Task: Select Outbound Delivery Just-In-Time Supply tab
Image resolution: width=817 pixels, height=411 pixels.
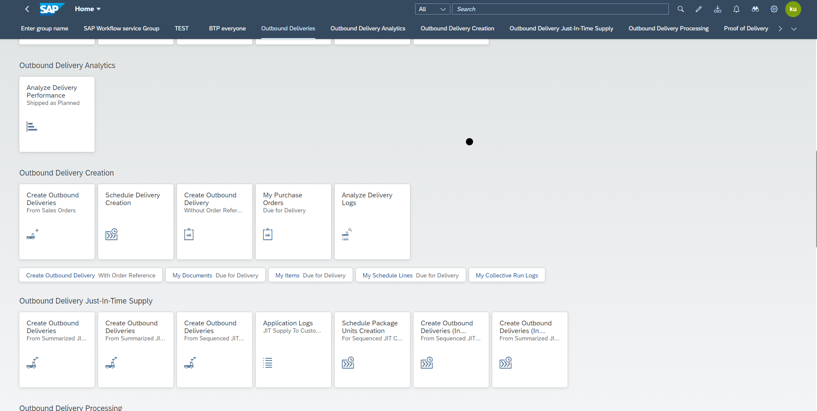Action: tap(561, 29)
